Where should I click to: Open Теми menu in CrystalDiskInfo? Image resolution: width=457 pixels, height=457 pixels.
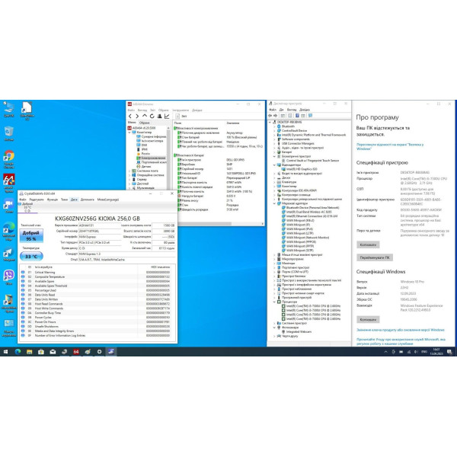tap(64, 200)
